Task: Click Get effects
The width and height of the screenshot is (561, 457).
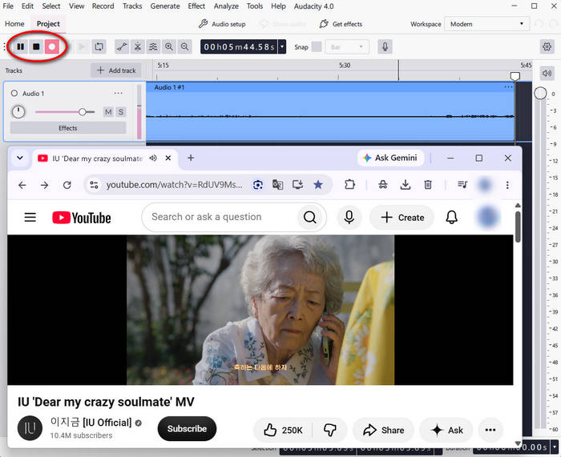Action: point(341,24)
